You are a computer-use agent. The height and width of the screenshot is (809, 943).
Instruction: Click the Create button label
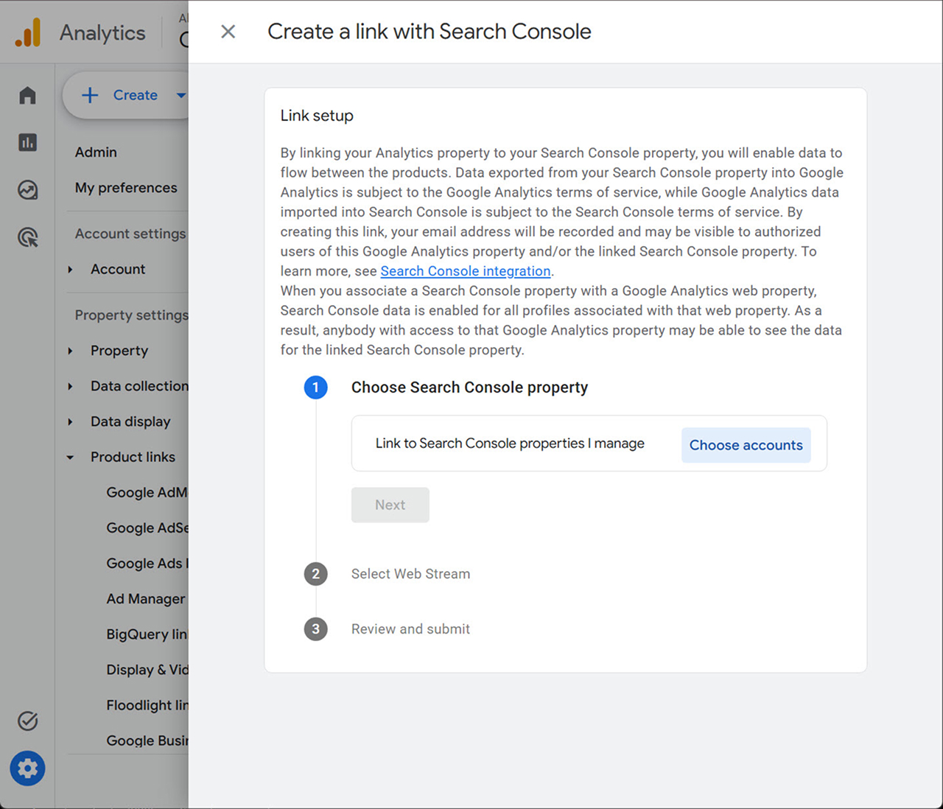click(x=136, y=95)
